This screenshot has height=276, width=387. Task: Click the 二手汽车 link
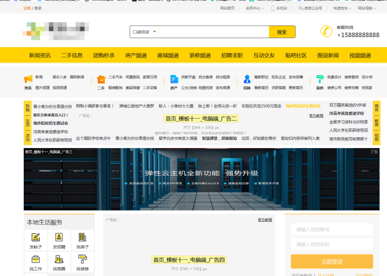(x=115, y=77)
